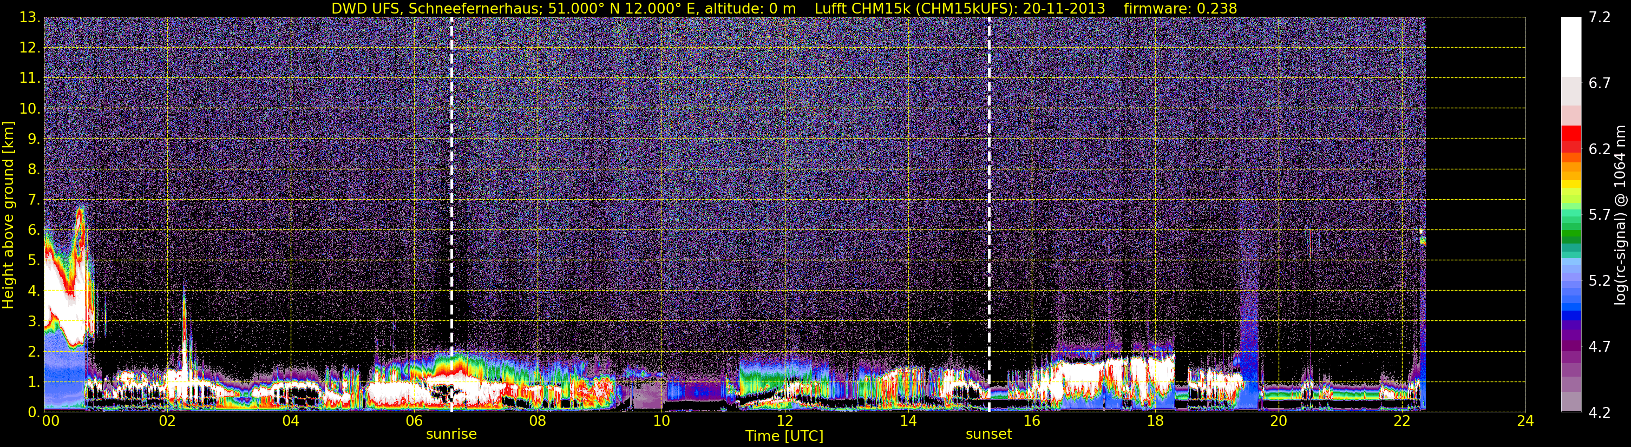Click the time axis tick label '16'
This screenshot has height=447, width=1631.
pos(1031,421)
